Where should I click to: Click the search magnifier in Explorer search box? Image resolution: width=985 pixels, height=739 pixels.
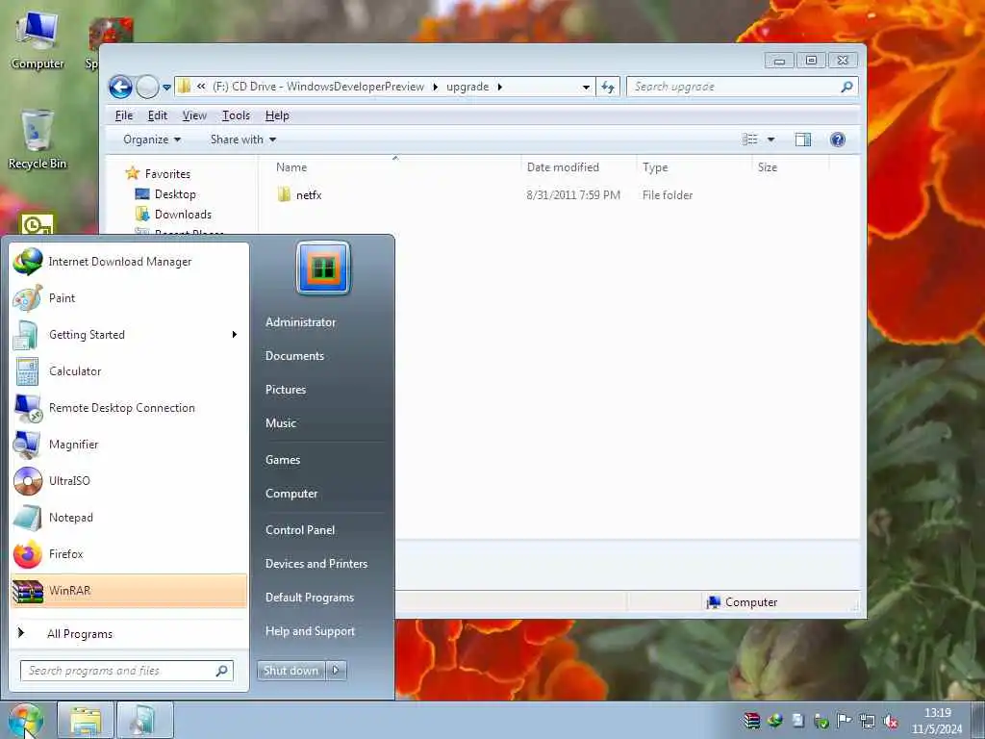846,87
